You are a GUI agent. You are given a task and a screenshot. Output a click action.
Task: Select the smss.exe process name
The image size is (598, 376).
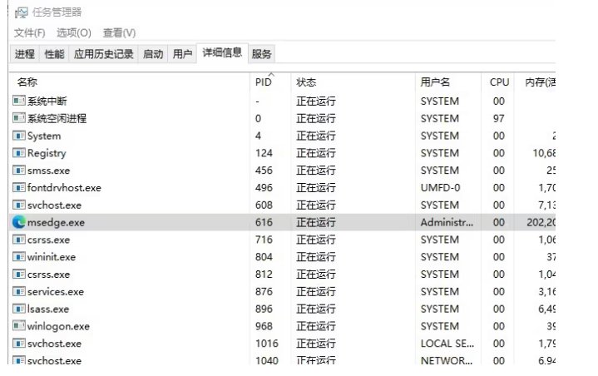coord(48,171)
